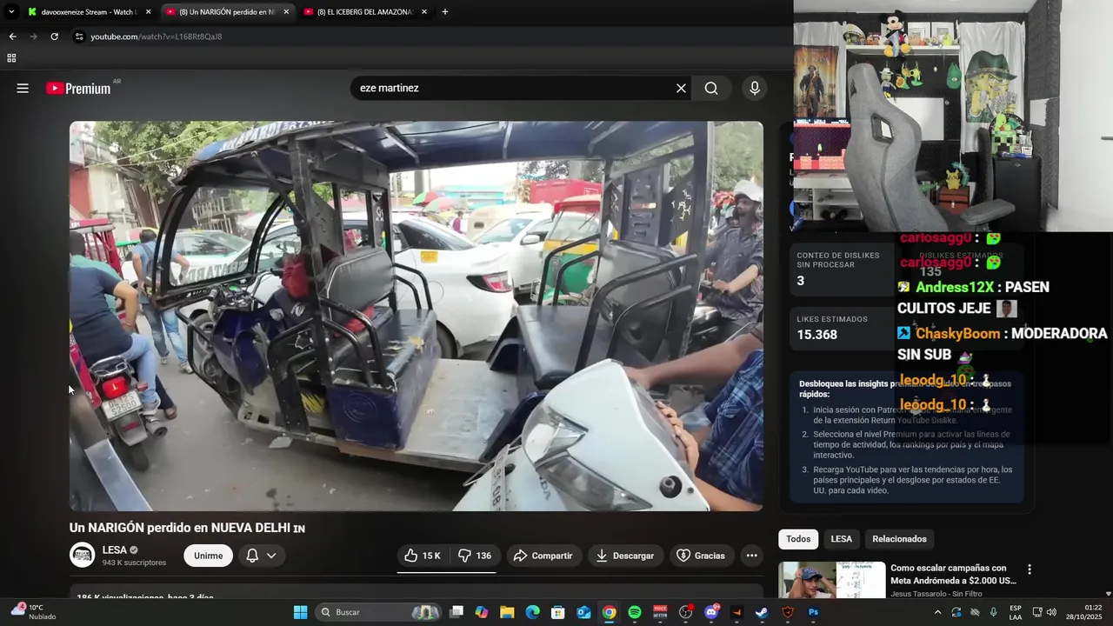Viewport: 1113px width, 626px height.
Task: Open more actions three-dot menu
Action: point(751,556)
